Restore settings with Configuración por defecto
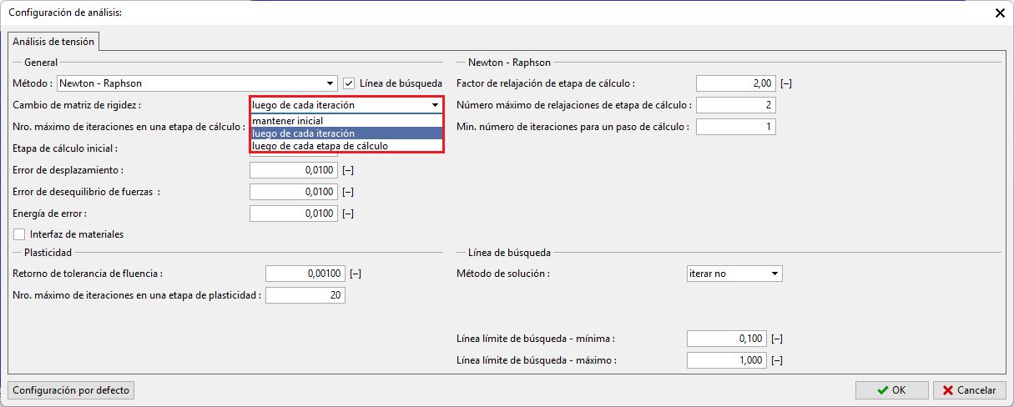The image size is (1014, 407). (x=72, y=390)
